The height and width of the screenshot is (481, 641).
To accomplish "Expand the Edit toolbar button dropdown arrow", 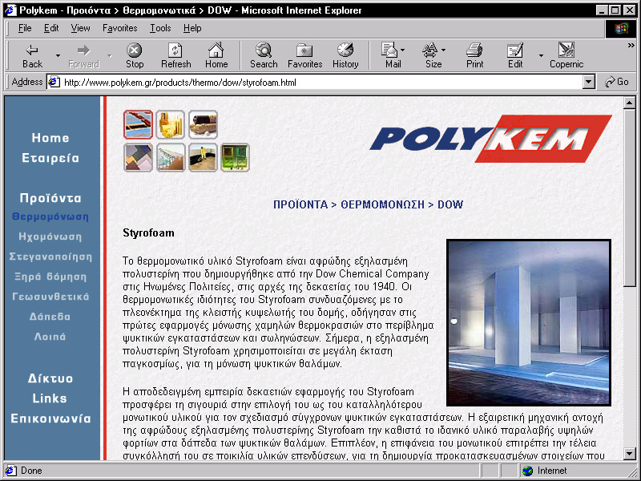I will 541,55.
